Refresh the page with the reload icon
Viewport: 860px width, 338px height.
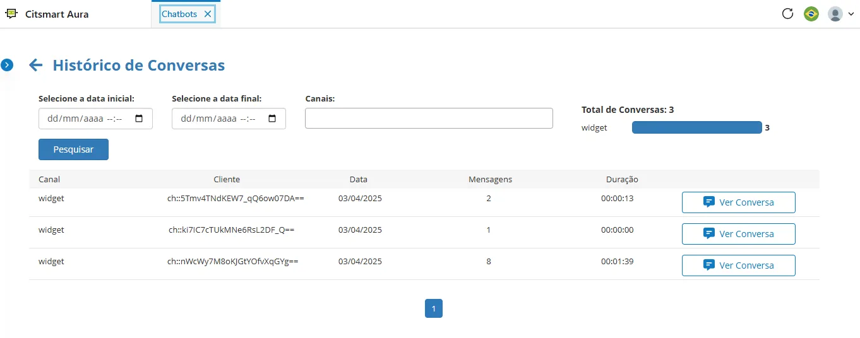click(787, 13)
